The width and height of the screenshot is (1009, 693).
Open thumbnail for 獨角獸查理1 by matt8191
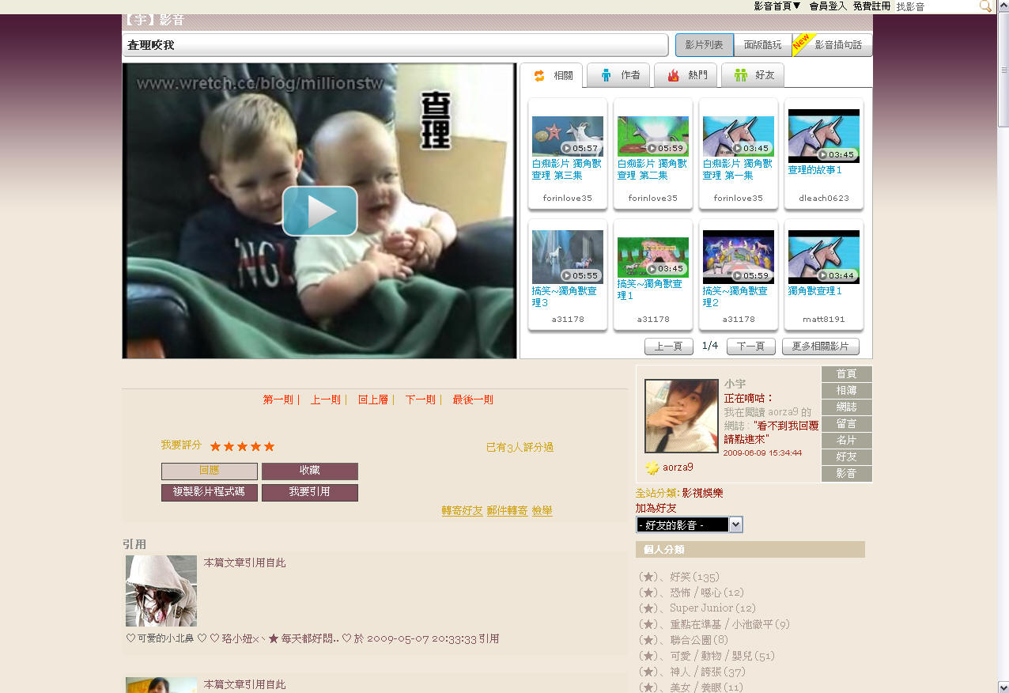click(x=824, y=257)
